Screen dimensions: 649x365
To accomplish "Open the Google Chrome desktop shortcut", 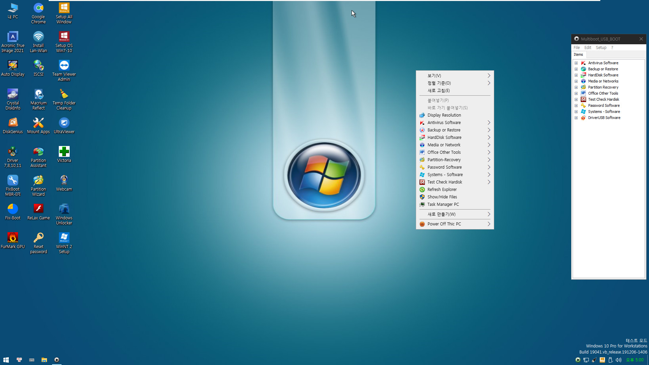I will pos(38,13).
